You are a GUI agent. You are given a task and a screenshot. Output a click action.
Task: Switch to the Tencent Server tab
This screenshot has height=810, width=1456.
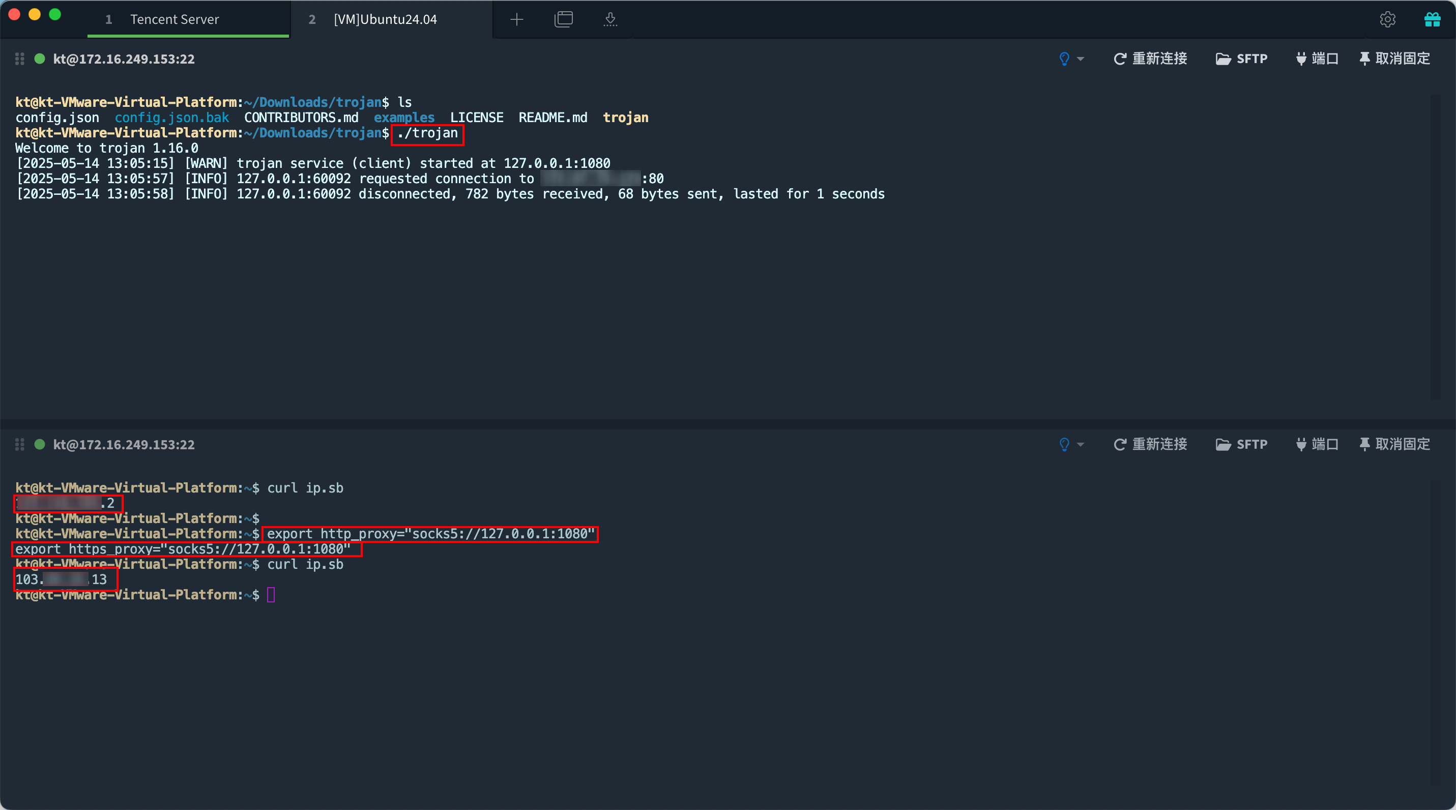(x=188, y=19)
